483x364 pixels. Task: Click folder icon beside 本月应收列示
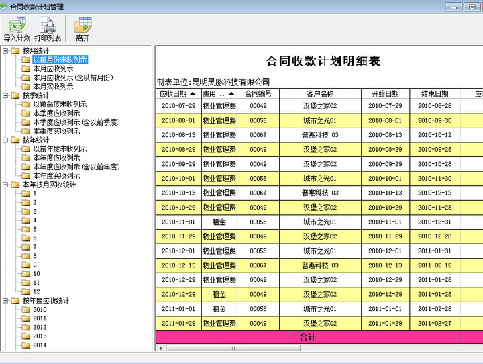pos(26,69)
